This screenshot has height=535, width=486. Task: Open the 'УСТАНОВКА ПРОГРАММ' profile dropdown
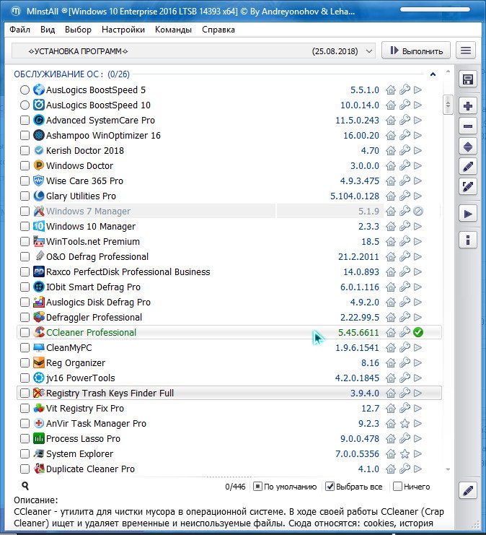[x=193, y=51]
